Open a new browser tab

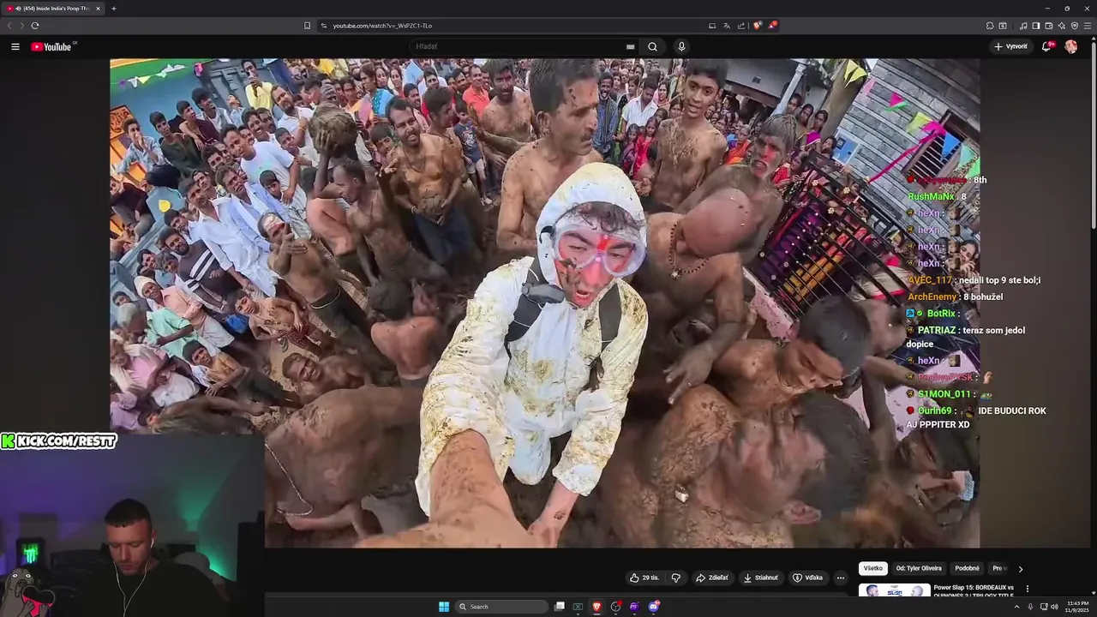(x=113, y=9)
